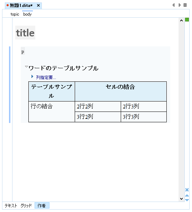The width and height of the screenshot is (192, 212).
Task: Go to previous marker with blue up triangle
Action: click(187, 195)
